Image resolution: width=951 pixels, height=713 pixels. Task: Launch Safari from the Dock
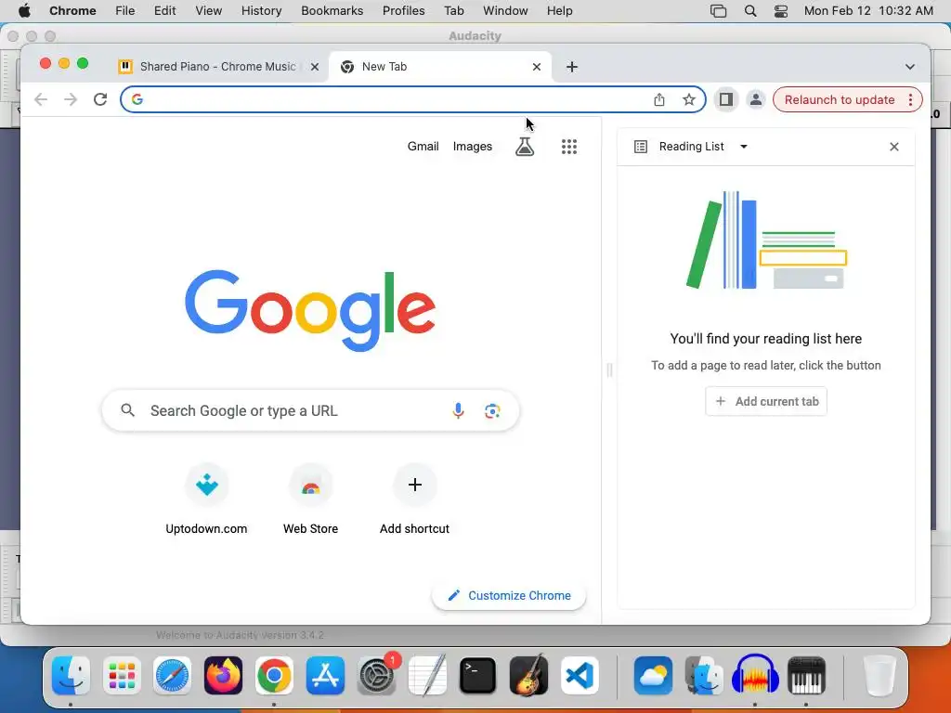coord(172,675)
